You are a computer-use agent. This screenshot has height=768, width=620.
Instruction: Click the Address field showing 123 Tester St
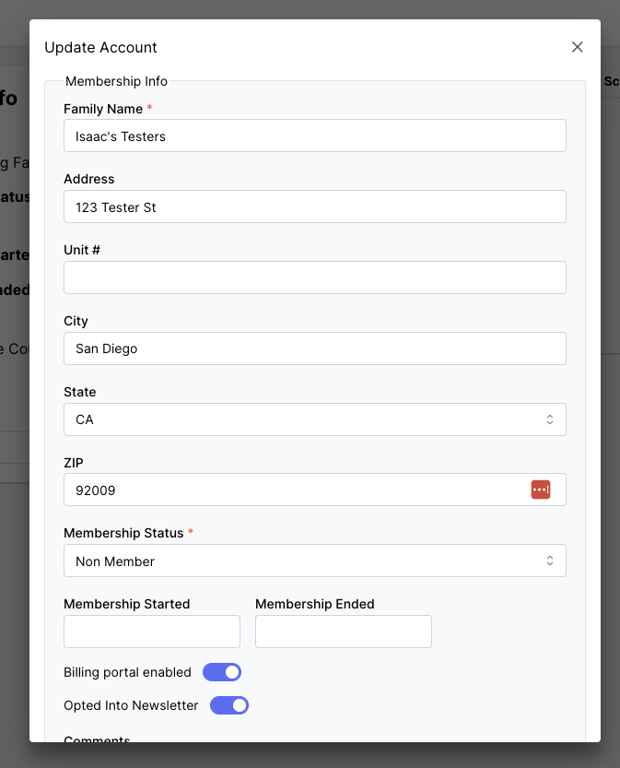coord(315,207)
